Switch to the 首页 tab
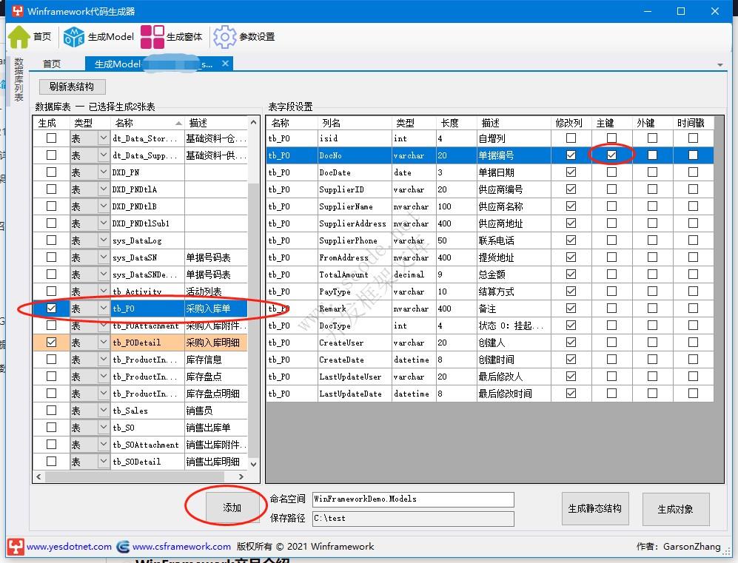The height and width of the screenshot is (563, 738). (51, 64)
